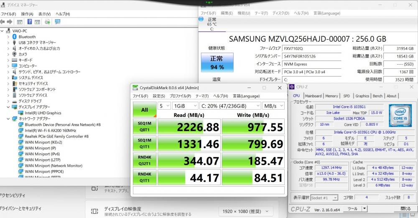
Task: Switch to the SPD tab in CPU-Z
Action: (x=347, y=96)
